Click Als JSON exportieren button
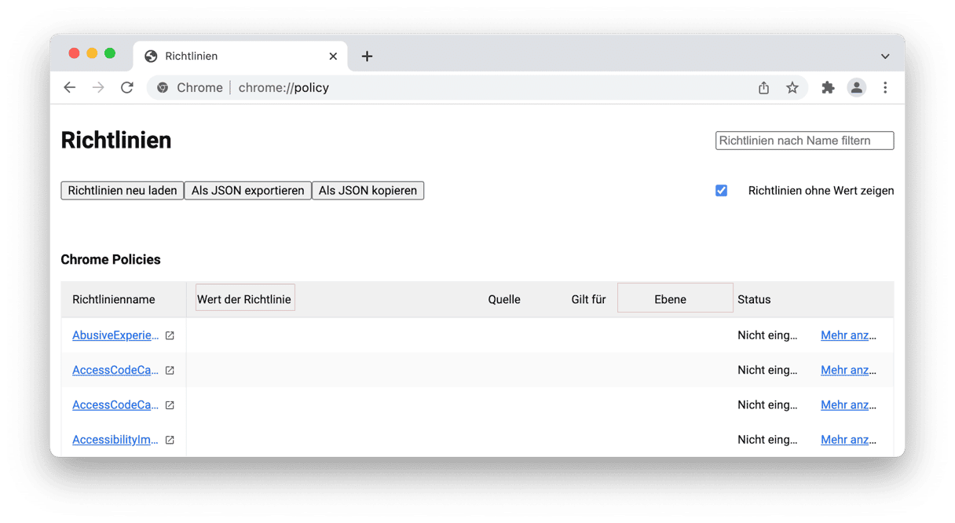Viewport: 955px width, 523px height. tap(247, 191)
